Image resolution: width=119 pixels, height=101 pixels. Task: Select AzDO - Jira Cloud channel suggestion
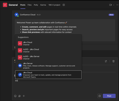pos(48,50)
